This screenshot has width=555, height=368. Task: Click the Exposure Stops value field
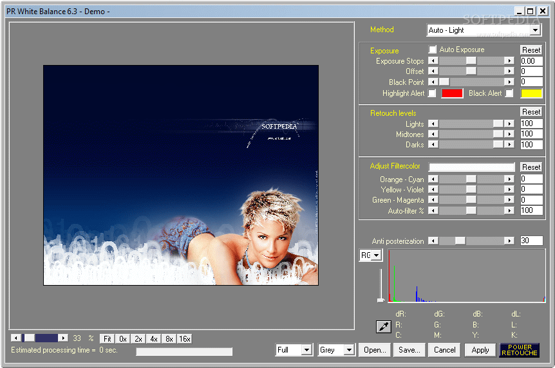coord(531,61)
